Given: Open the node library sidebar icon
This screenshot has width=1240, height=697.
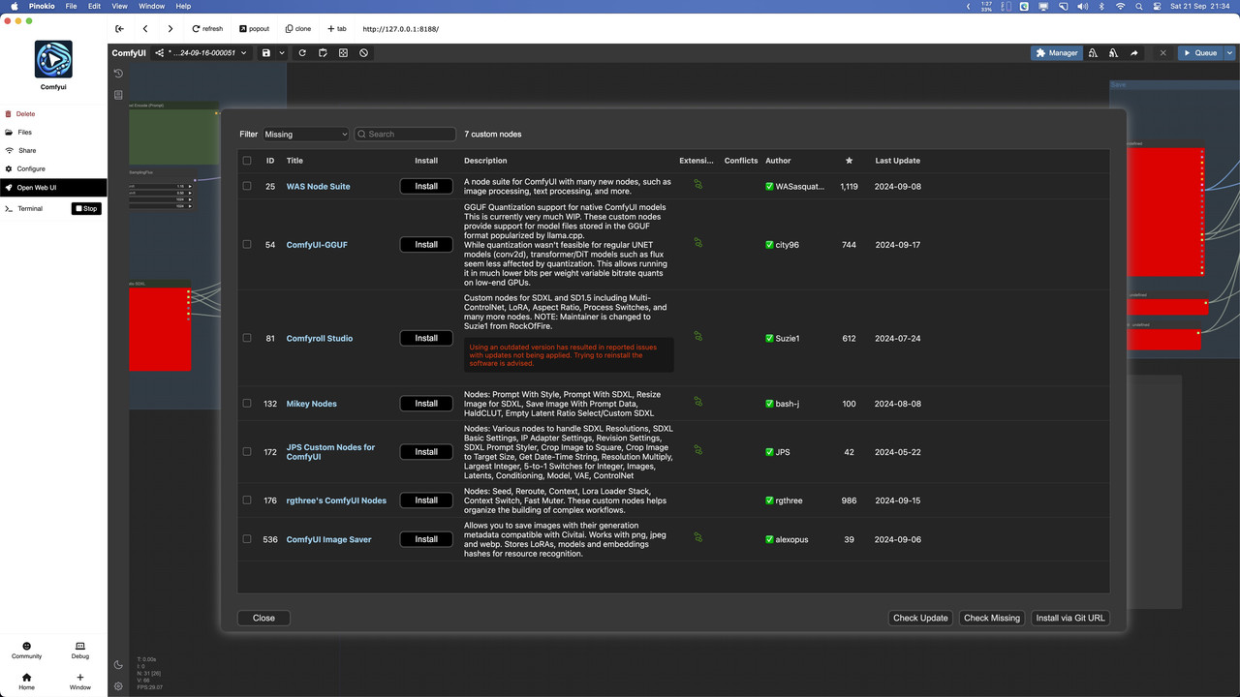Looking at the screenshot, I should [118, 95].
